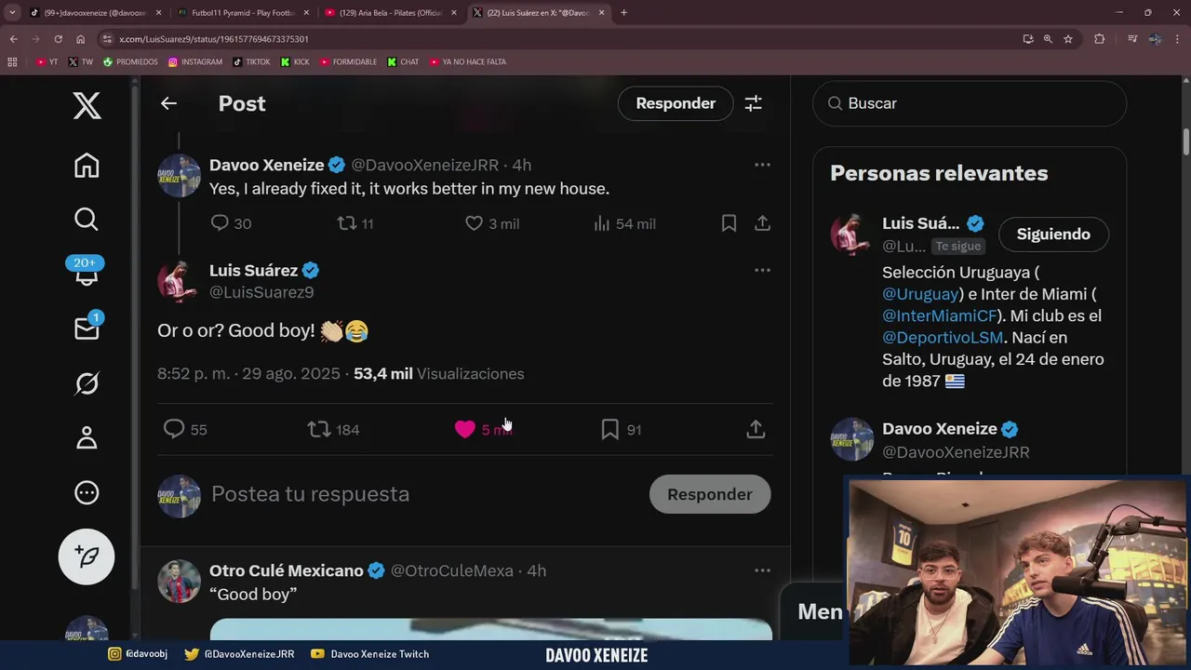Click the page's vertical scrollbar thumb
The image size is (1191, 670).
tap(1186, 142)
